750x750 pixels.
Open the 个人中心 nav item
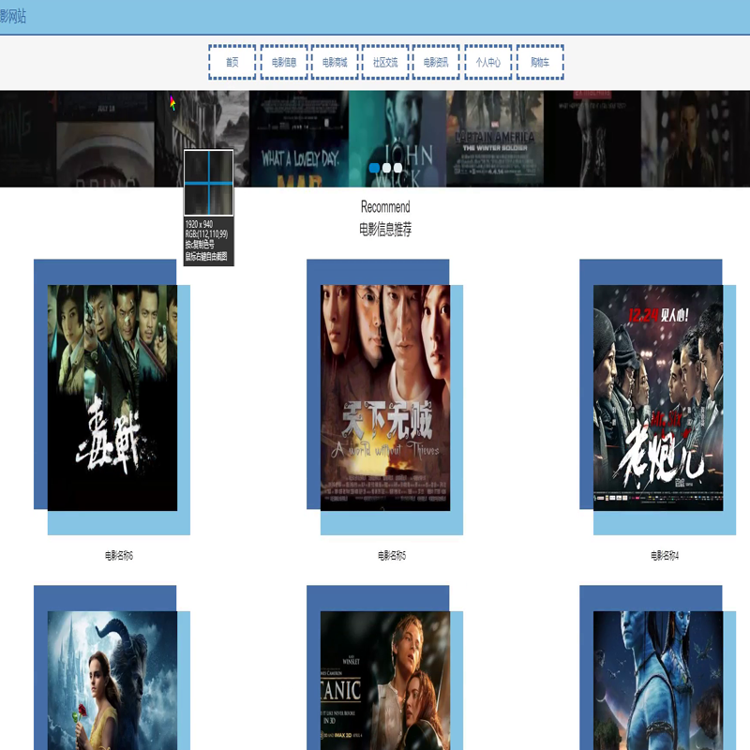[488, 62]
